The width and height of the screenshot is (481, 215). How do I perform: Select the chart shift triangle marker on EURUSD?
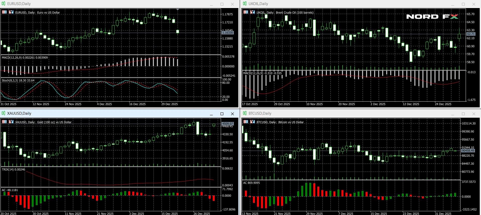[x=178, y=10]
